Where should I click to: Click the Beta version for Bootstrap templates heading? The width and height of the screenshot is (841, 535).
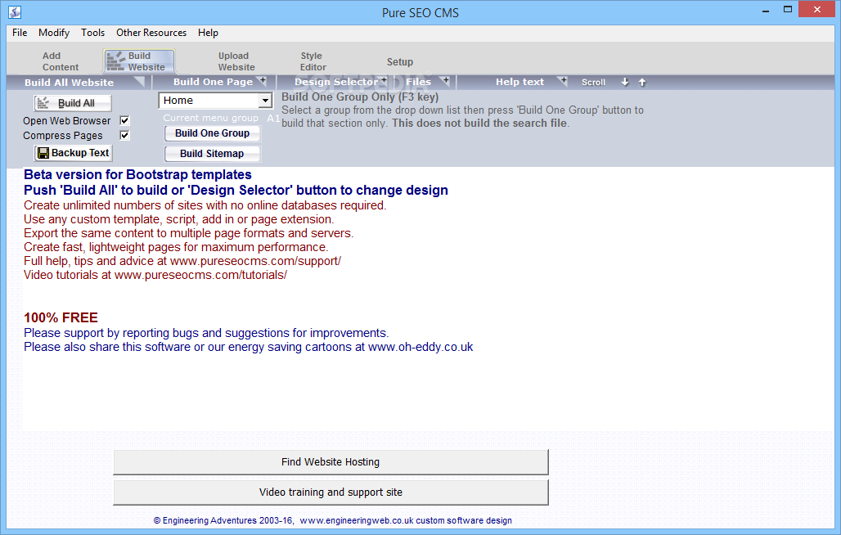(137, 175)
